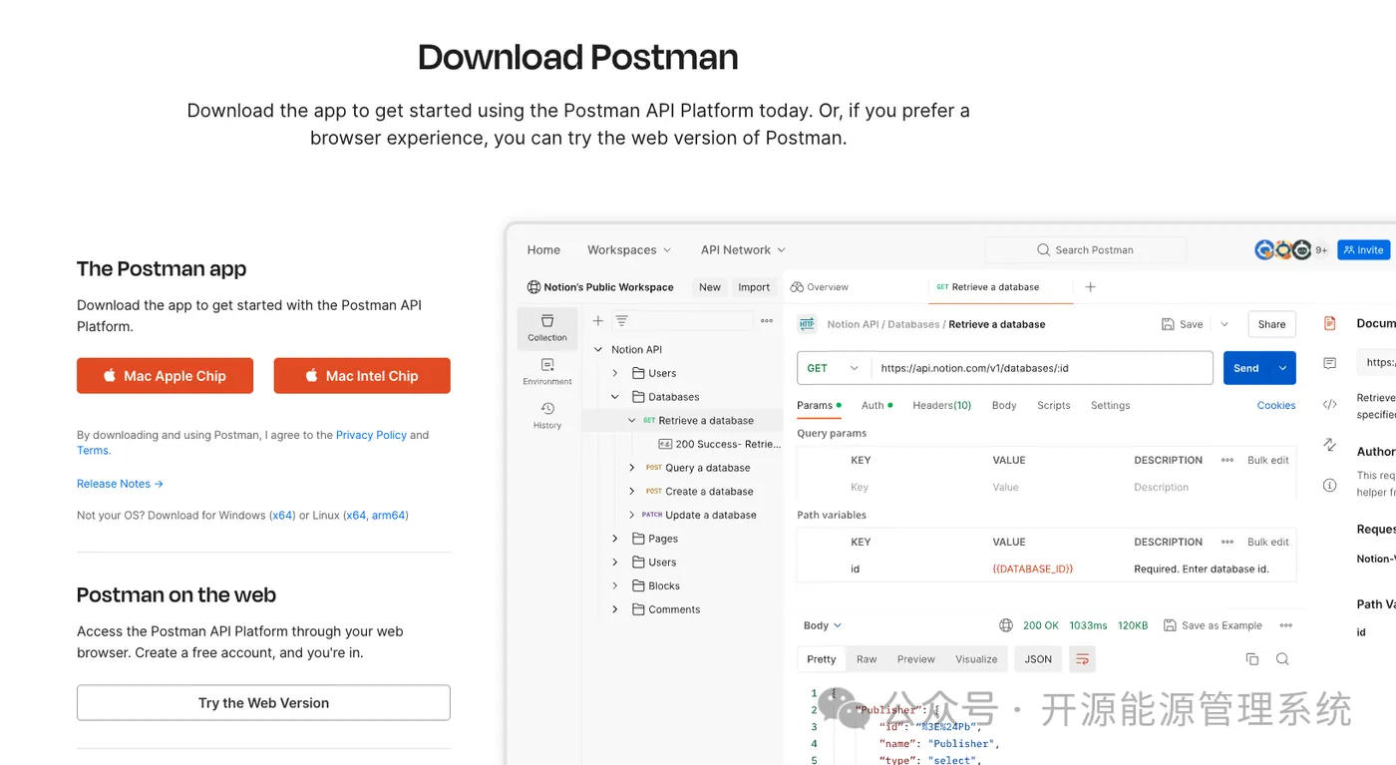Click the network globe icon beside 200 OK
The height and width of the screenshot is (765, 1396).
[x=1006, y=625]
